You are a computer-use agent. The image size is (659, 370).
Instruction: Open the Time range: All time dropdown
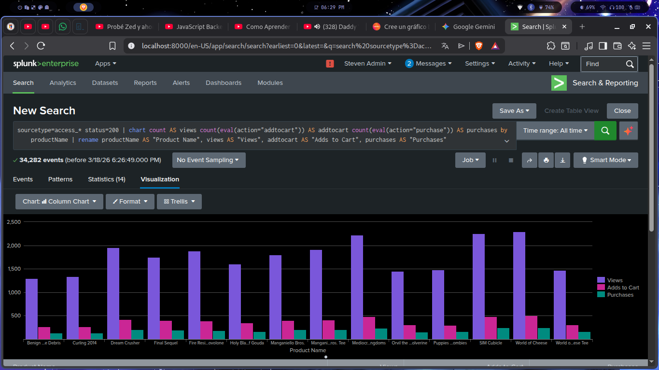tap(555, 130)
